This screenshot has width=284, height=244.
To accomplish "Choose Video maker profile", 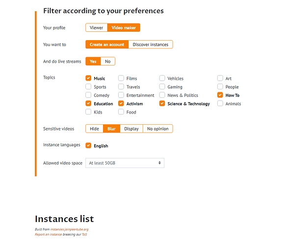I will click(x=124, y=28).
